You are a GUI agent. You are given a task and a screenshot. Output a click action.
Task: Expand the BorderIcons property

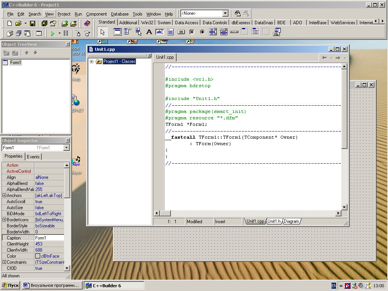[x=4, y=220]
